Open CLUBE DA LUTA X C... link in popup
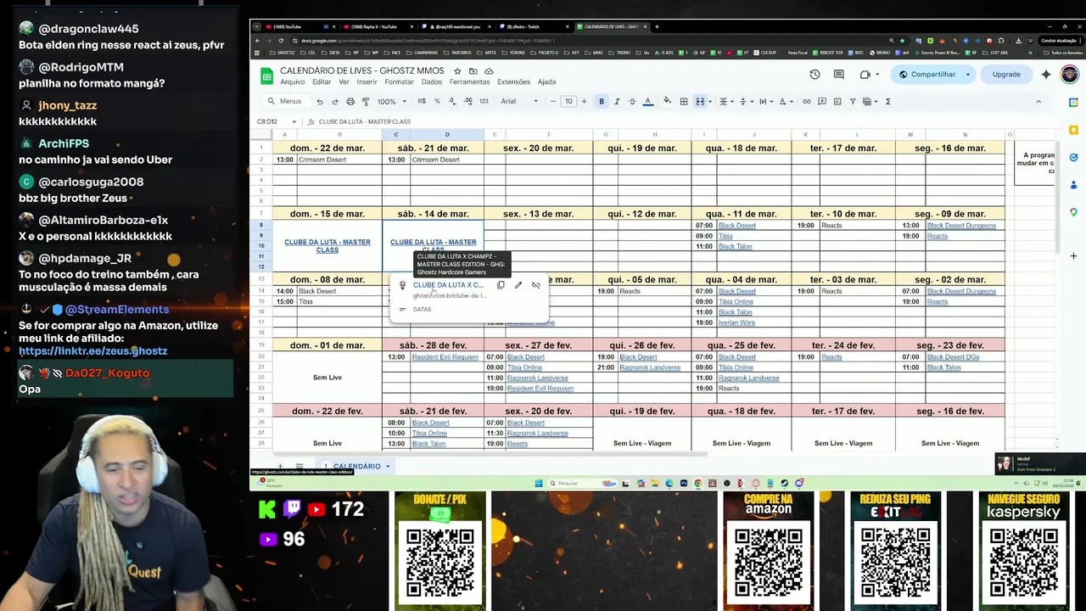 pos(448,285)
